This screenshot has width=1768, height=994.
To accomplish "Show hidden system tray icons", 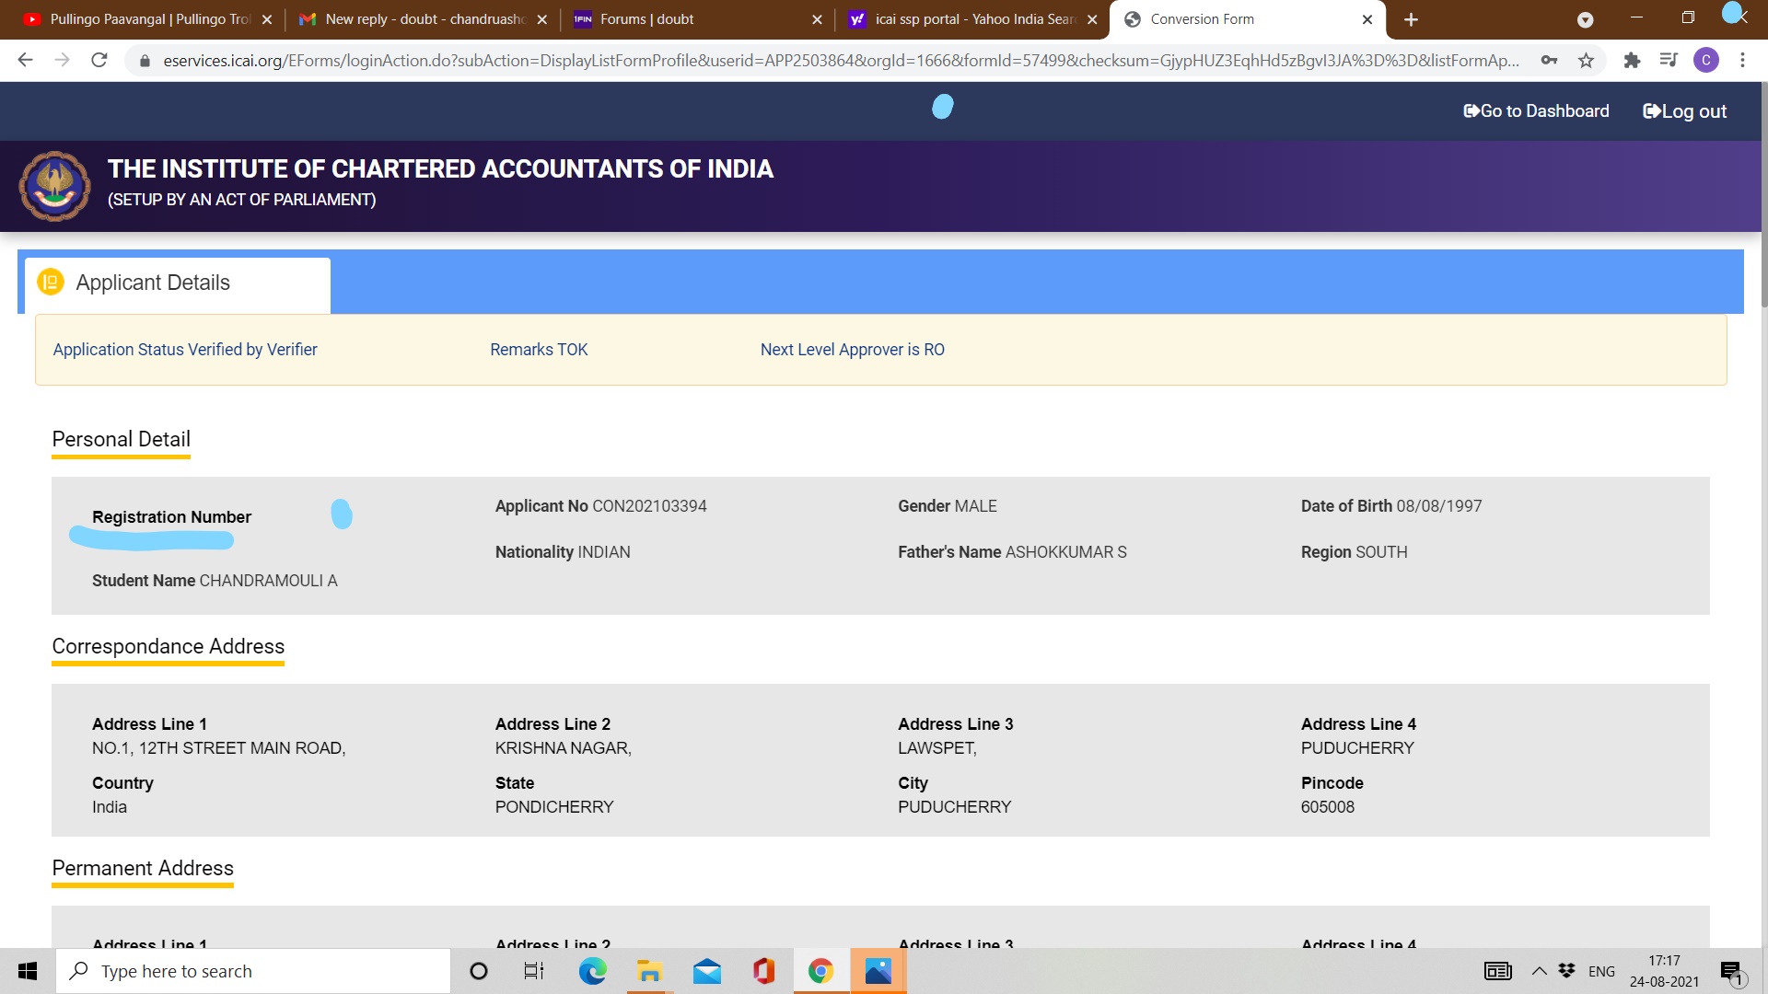I will click(1539, 971).
